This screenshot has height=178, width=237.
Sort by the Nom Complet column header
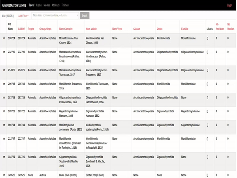(x=66, y=29)
